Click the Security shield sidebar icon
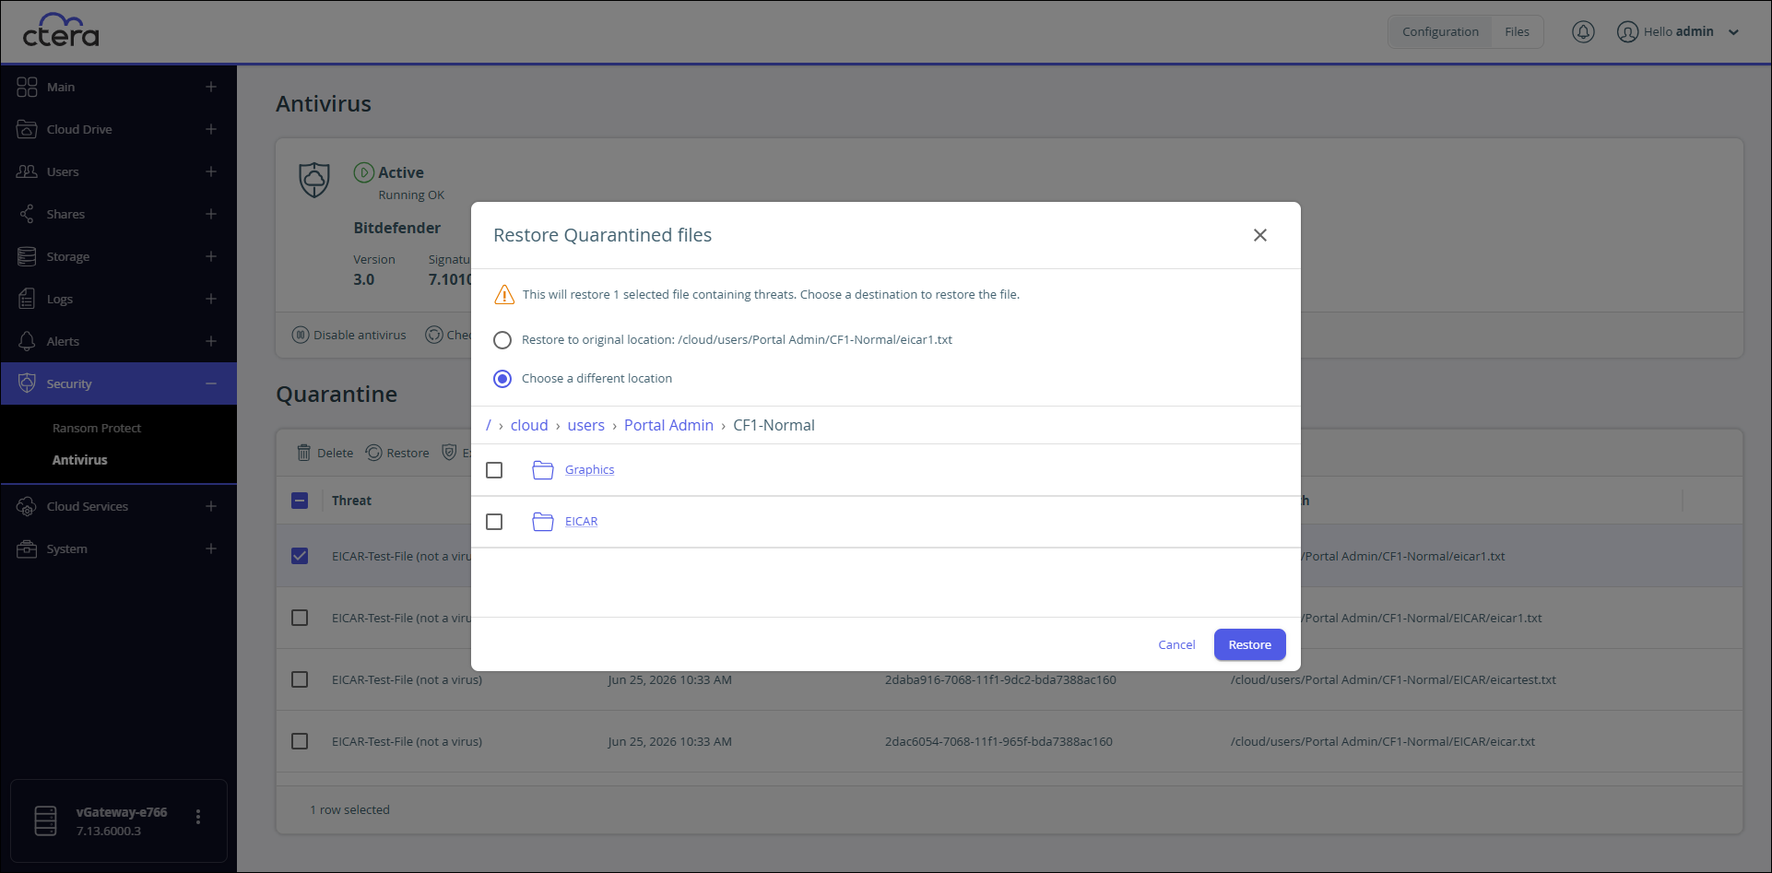1772x873 pixels. [27, 383]
